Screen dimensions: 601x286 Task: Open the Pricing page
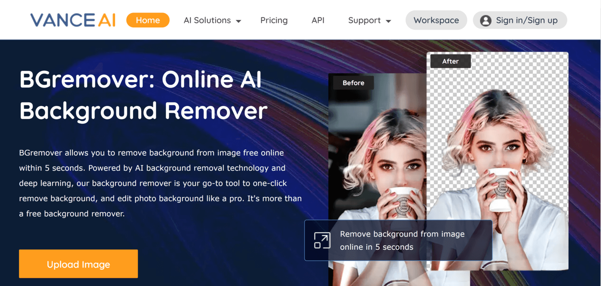[x=274, y=20]
